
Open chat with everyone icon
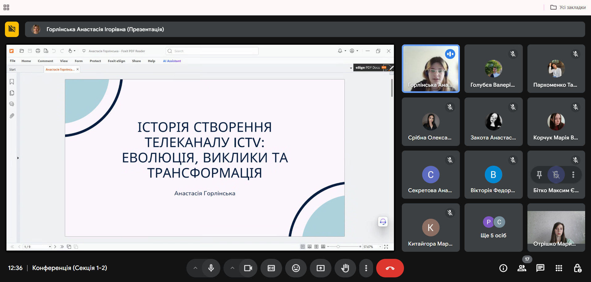point(540,268)
